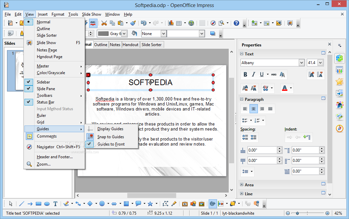Open the Gallery icon in sidebar deck
Viewport: 349px width, 219px height.
coord(339,116)
